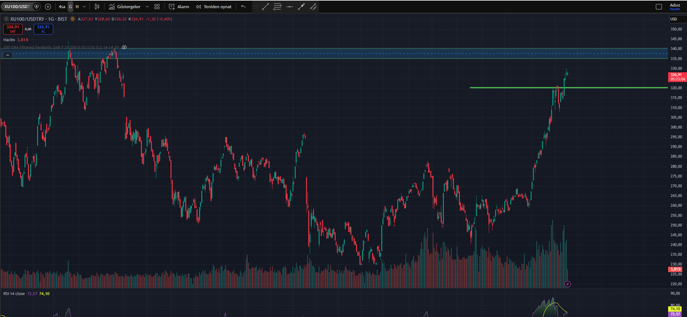
Task: Grab the floating drawing toolbar handle
Action: pos(256,6)
